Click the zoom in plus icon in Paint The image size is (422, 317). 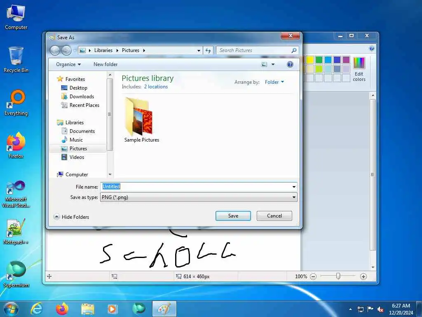point(363,277)
